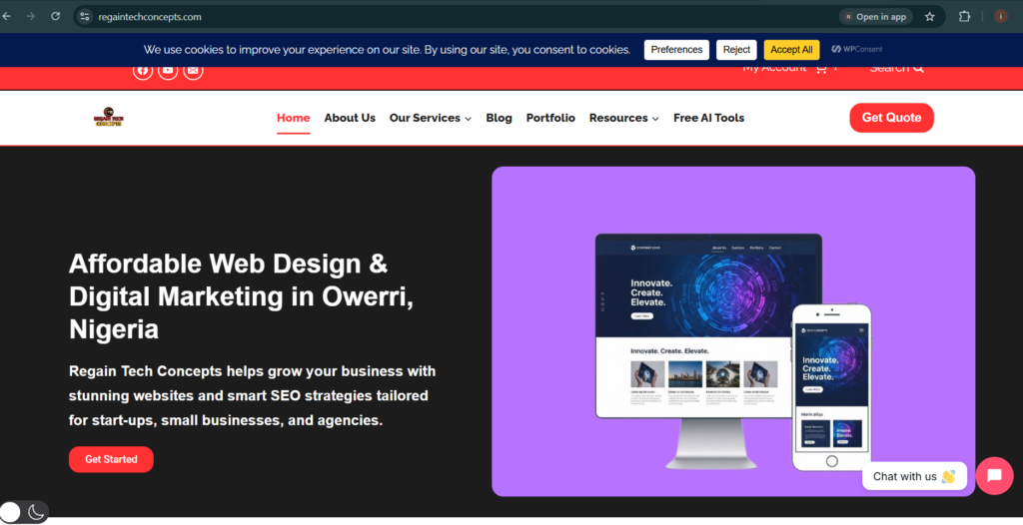Image resolution: width=1023 pixels, height=525 pixels.
Task: Click Open in app button
Action: click(875, 17)
